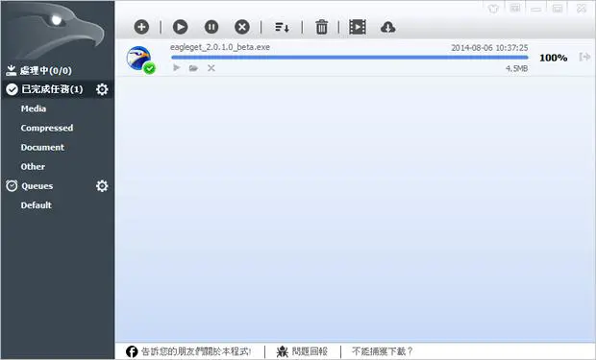596x360 pixels.
Task: Open the 處理中(0/0) downloads list
Action: tap(38, 70)
